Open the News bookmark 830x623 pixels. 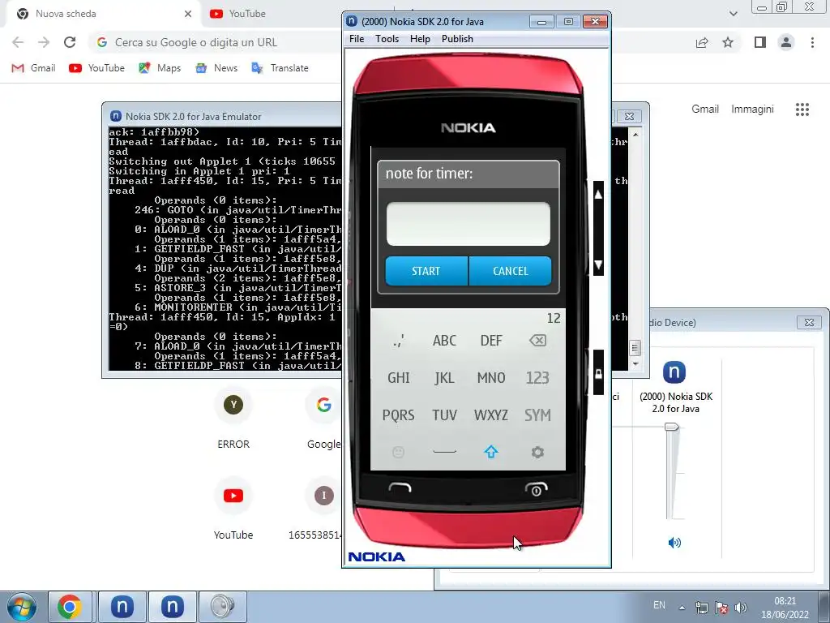click(x=216, y=68)
